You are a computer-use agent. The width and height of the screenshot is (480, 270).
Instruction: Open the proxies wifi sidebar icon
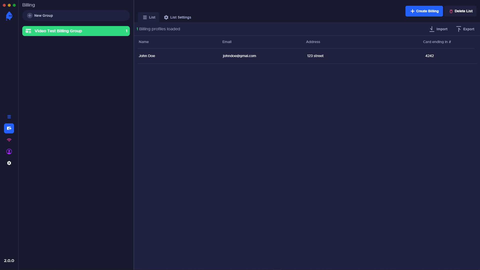9,140
